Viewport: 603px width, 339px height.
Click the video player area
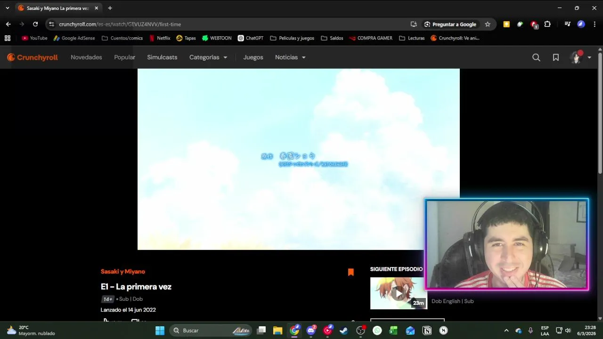click(298, 159)
